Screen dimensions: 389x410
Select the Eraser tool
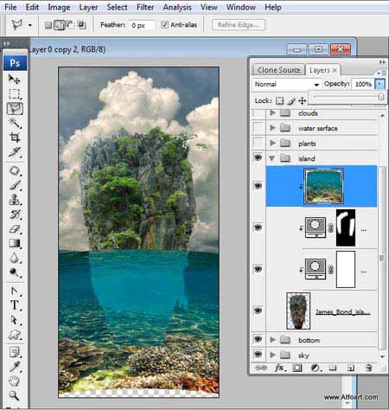tap(15, 229)
